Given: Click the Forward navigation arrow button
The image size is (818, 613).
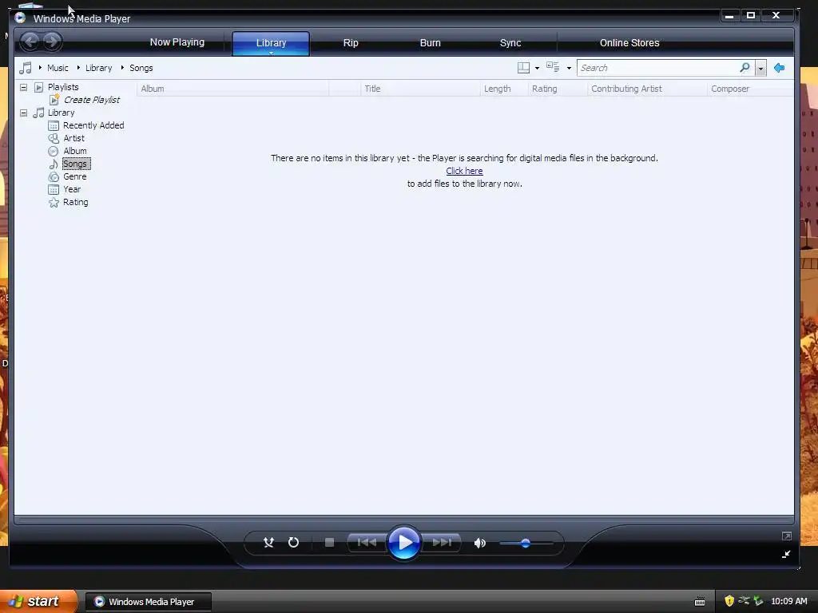Looking at the screenshot, I should click(52, 42).
